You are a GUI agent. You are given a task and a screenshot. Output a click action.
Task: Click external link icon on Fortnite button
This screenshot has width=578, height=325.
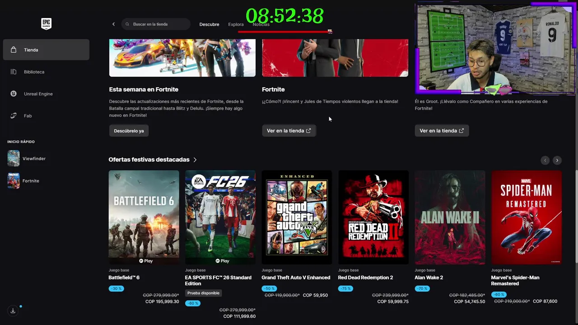[x=308, y=130]
